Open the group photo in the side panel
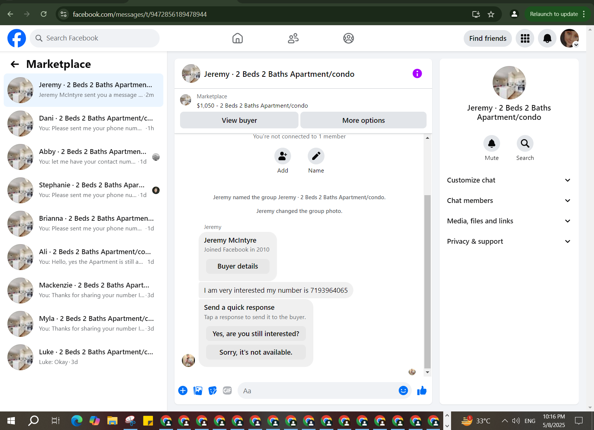Image resolution: width=594 pixels, height=430 pixels. click(x=509, y=83)
